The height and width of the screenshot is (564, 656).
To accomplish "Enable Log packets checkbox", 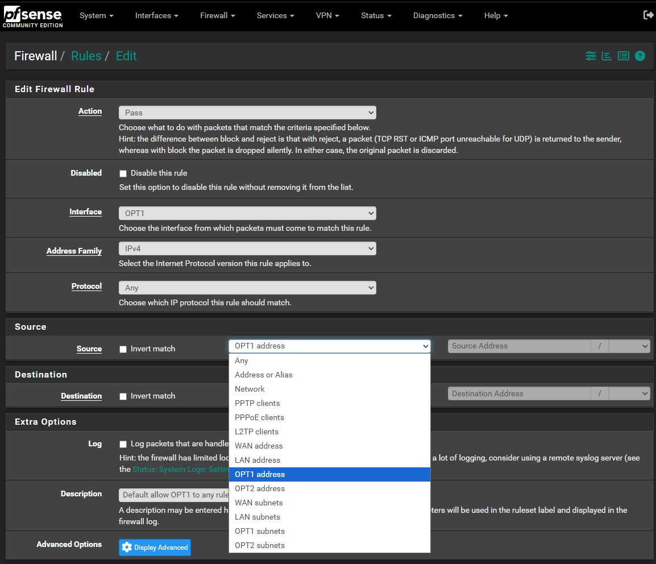I will point(123,444).
